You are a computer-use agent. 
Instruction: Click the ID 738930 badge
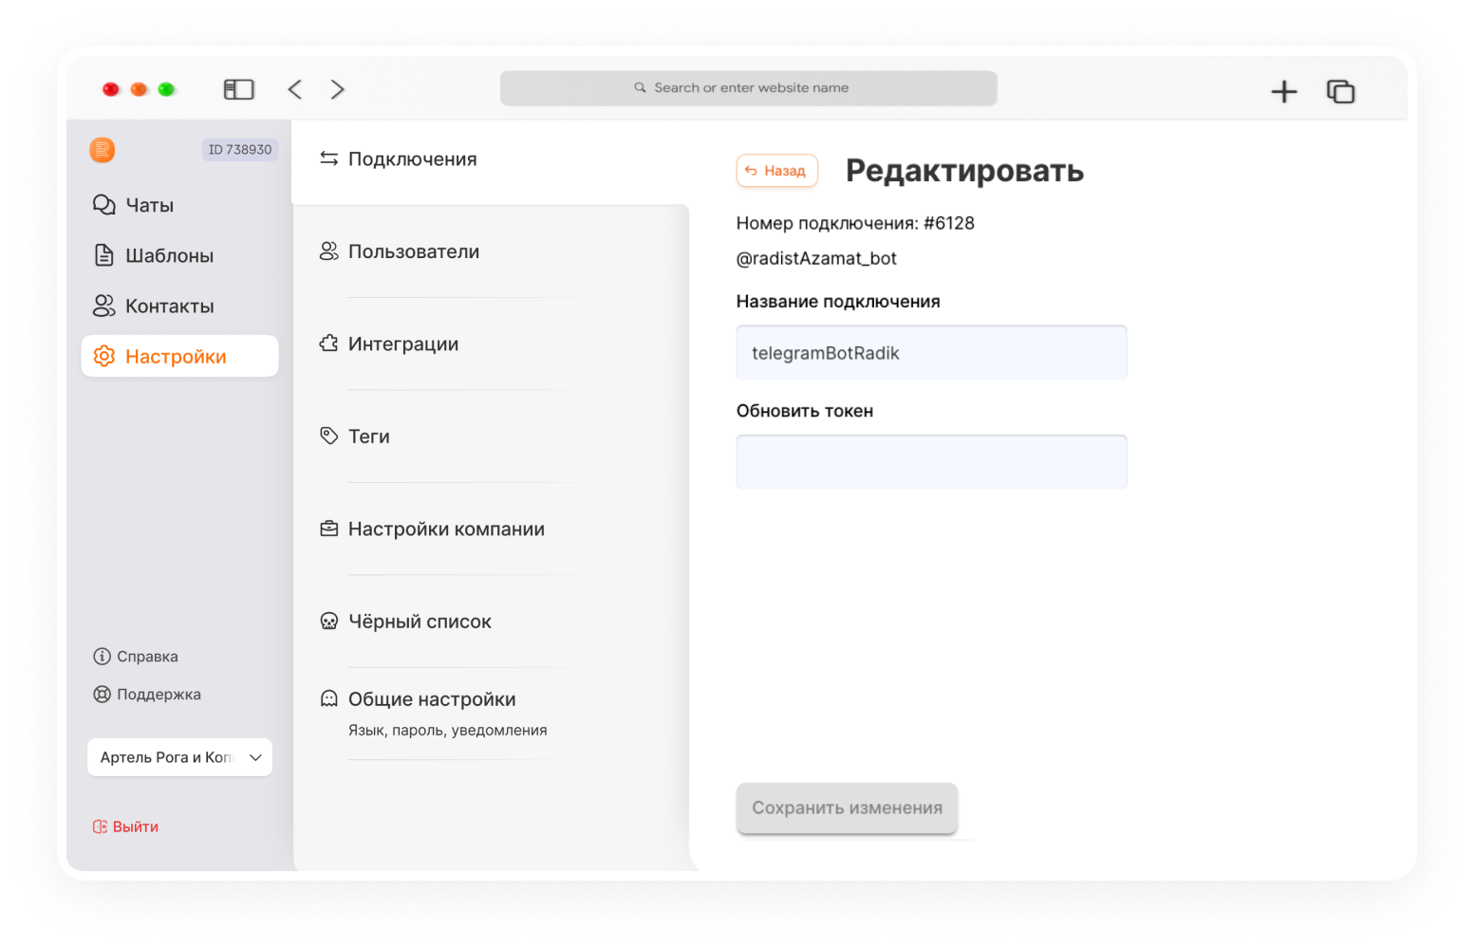tap(240, 149)
